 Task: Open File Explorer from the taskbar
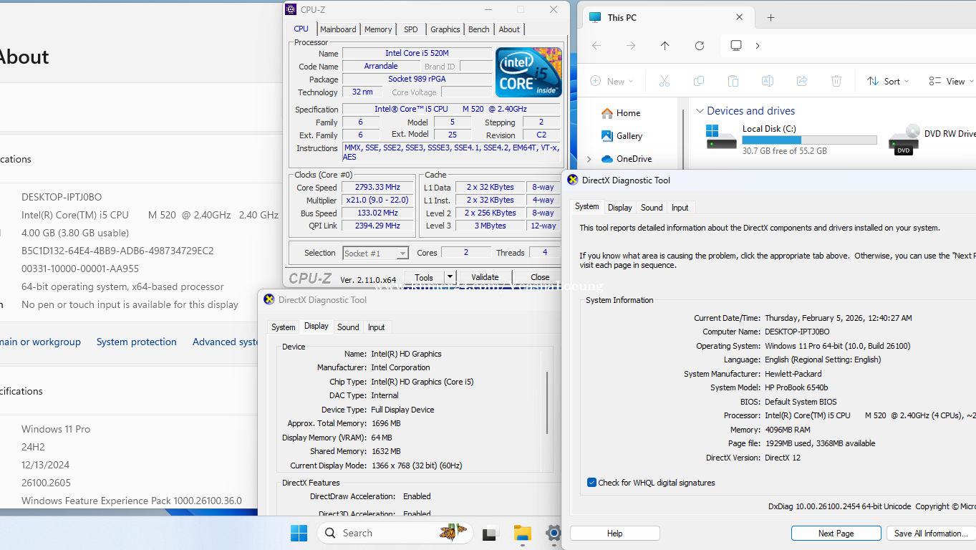pos(522,533)
